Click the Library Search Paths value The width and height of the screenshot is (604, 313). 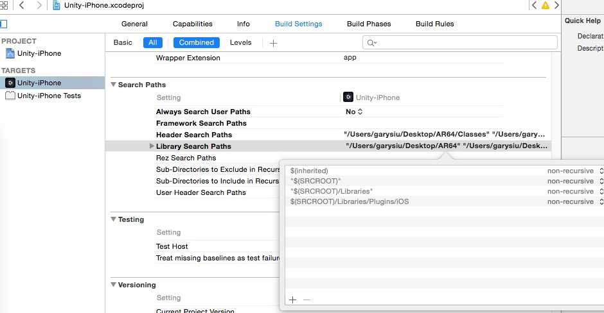[x=447, y=146]
